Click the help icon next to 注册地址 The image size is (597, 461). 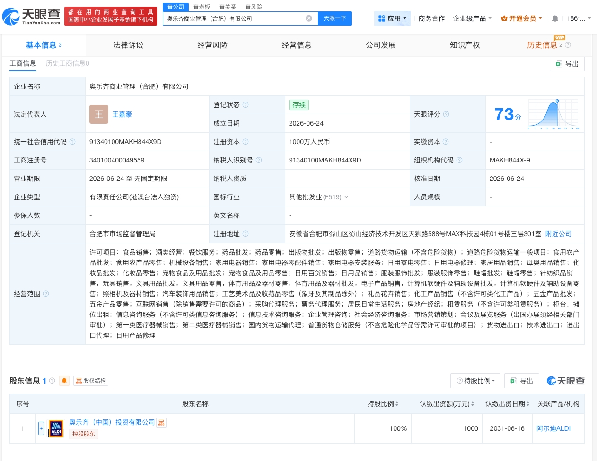246,234
